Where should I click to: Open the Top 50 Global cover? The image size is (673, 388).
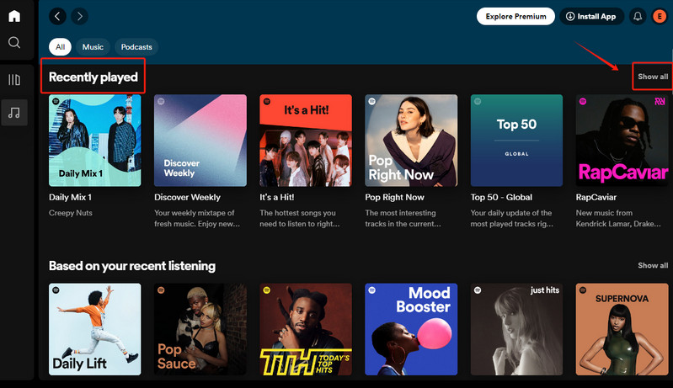(x=516, y=141)
